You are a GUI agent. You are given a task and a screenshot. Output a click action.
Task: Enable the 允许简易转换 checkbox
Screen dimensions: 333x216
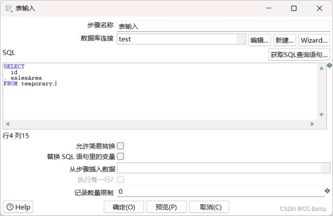click(x=120, y=146)
